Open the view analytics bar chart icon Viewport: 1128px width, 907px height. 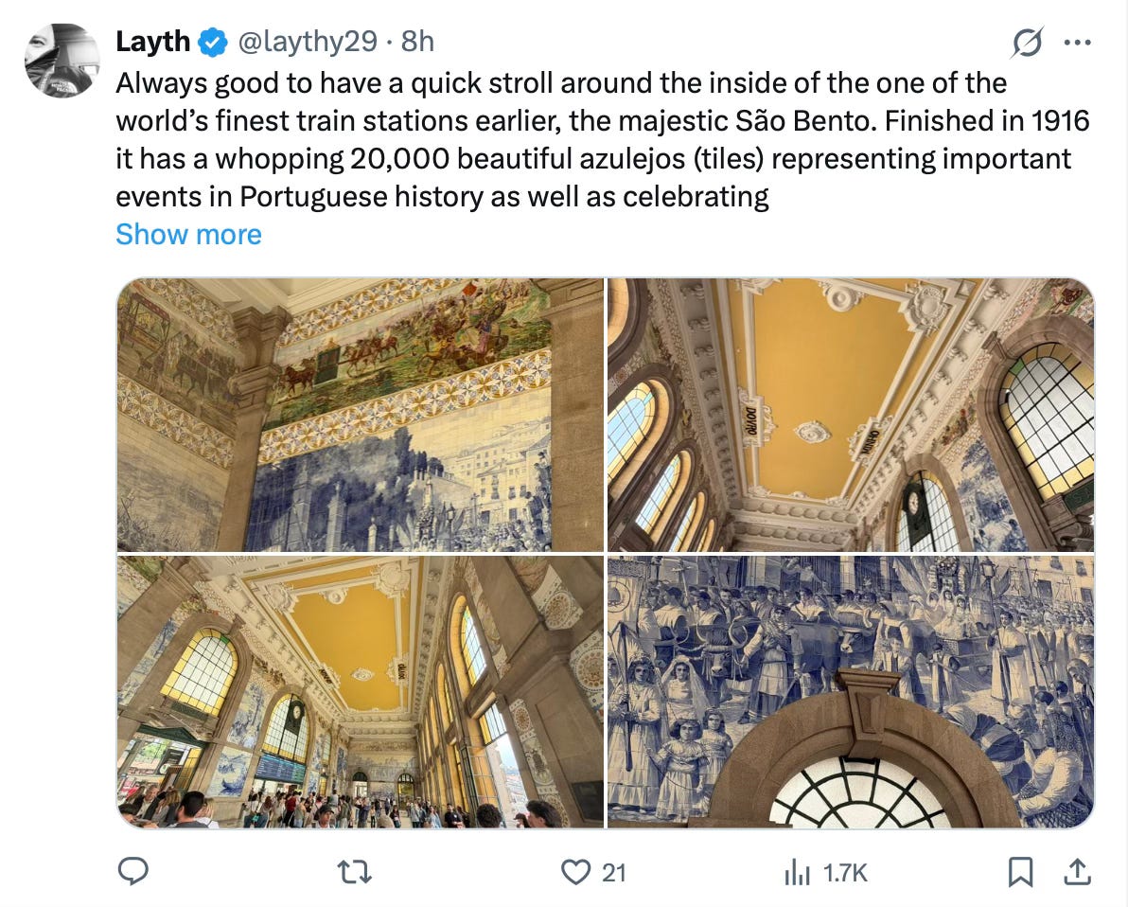(x=797, y=873)
